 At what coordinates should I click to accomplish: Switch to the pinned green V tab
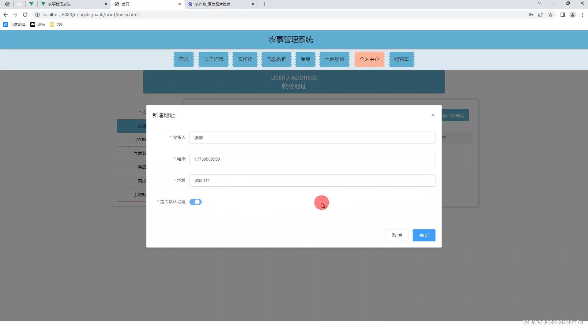pyautogui.click(x=31, y=4)
